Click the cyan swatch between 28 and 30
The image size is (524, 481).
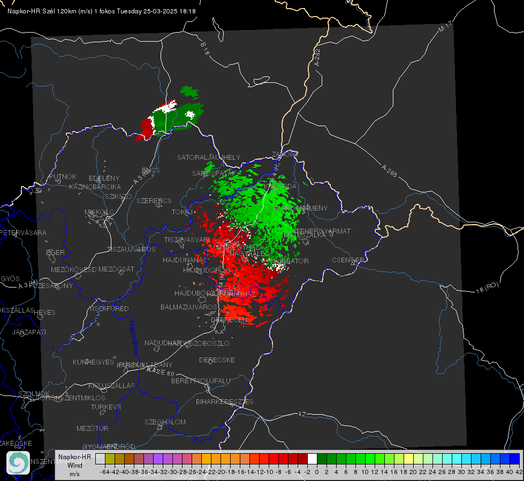457,459
